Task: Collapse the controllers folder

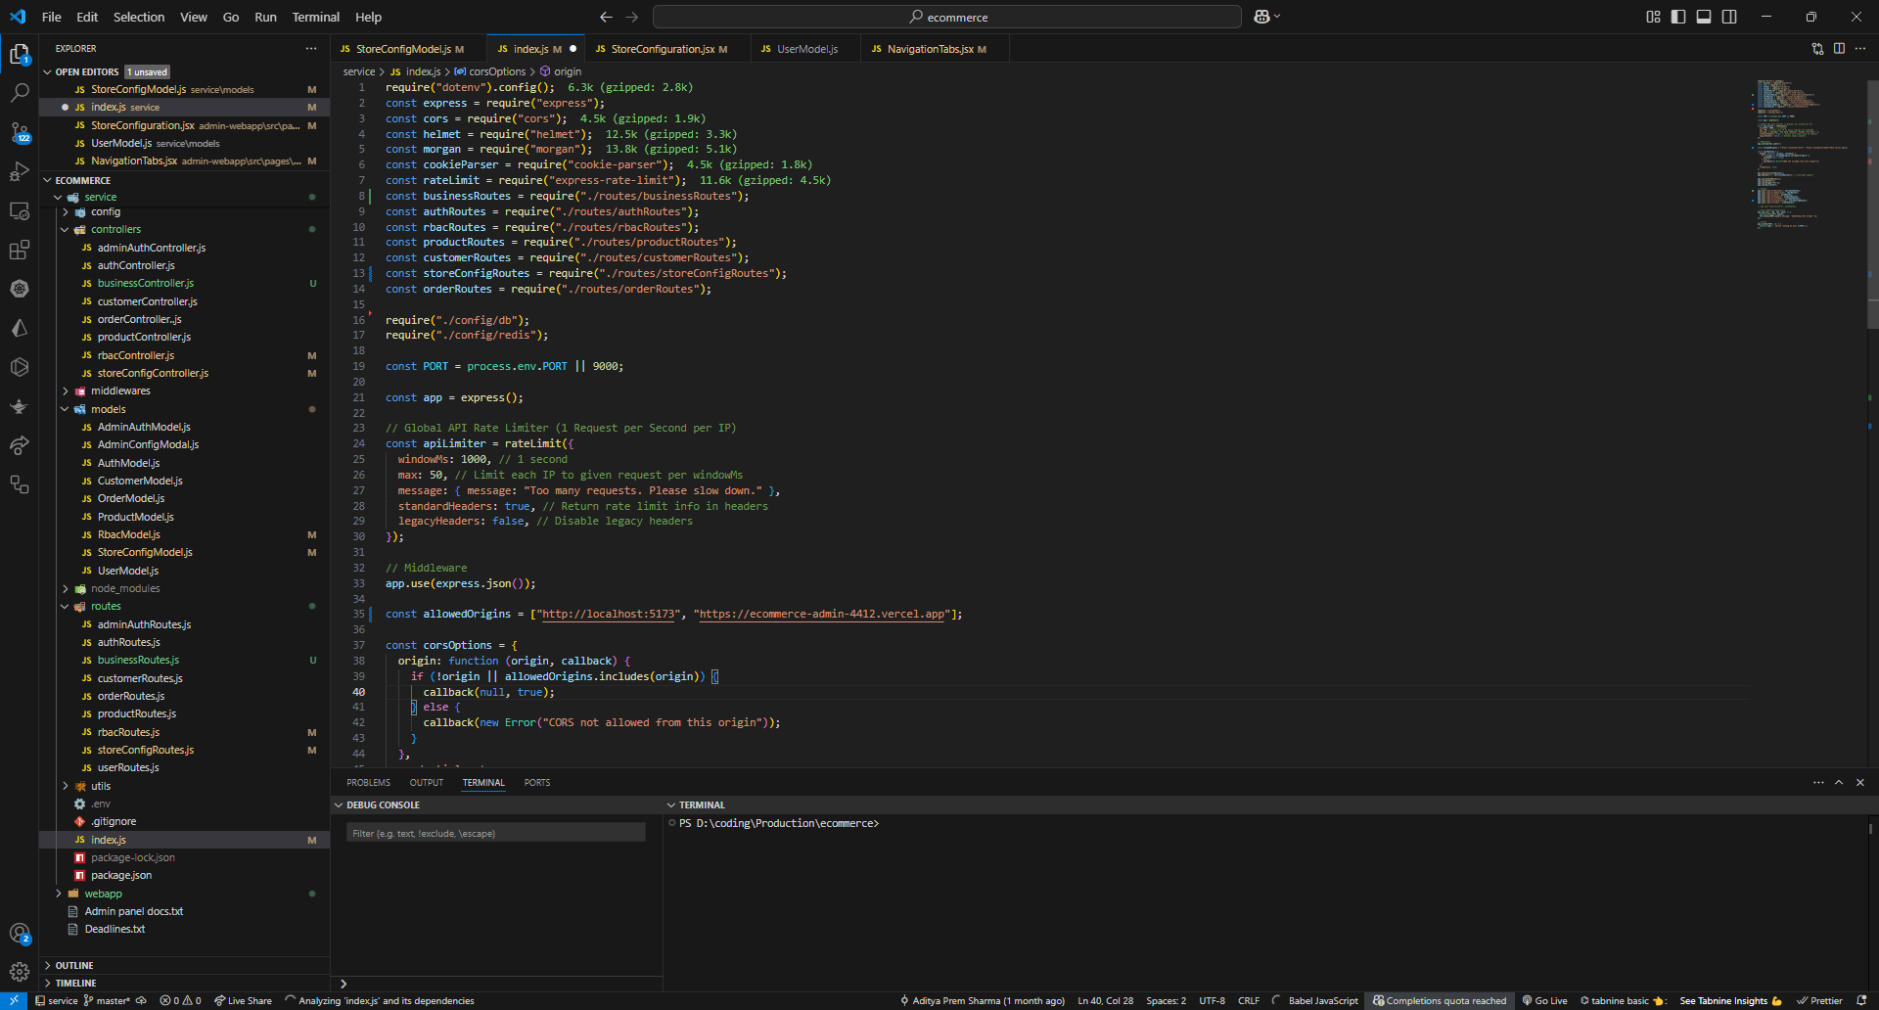Action: (115, 229)
